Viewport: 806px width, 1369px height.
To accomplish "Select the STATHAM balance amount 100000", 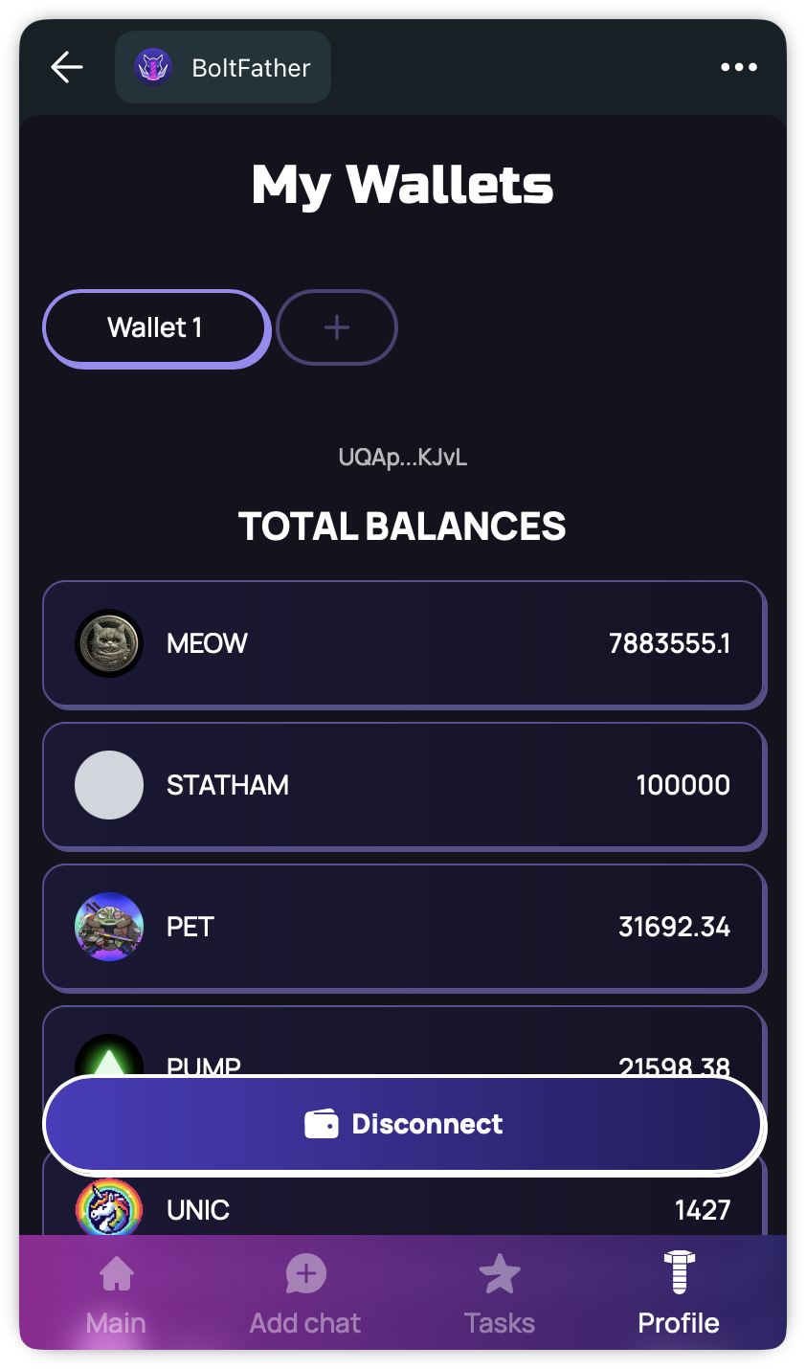I will pyautogui.click(x=683, y=785).
